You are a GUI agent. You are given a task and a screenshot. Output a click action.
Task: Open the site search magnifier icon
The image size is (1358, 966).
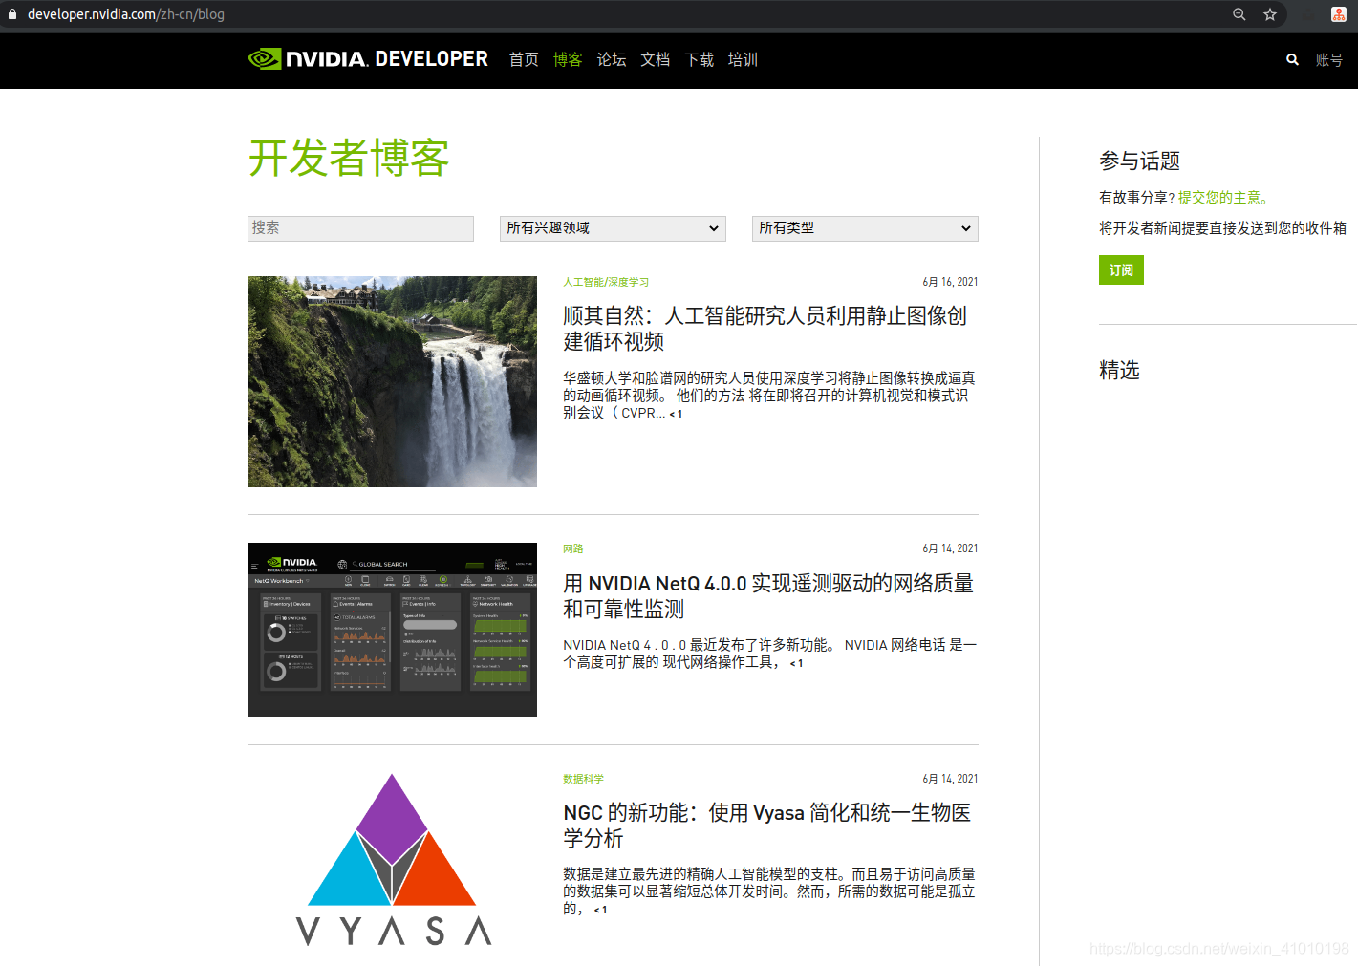(1292, 59)
